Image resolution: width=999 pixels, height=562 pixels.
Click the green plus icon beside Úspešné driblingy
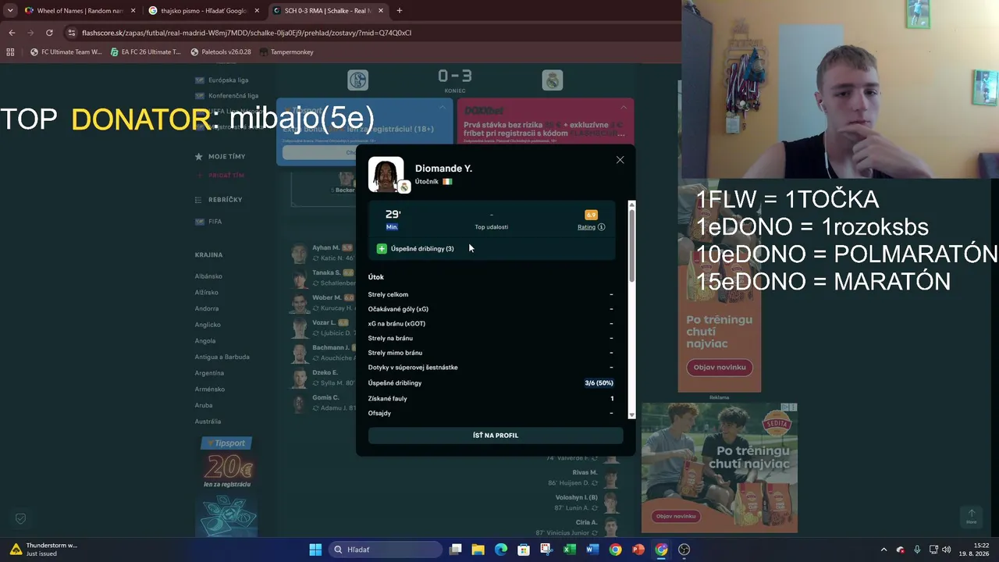coord(382,248)
